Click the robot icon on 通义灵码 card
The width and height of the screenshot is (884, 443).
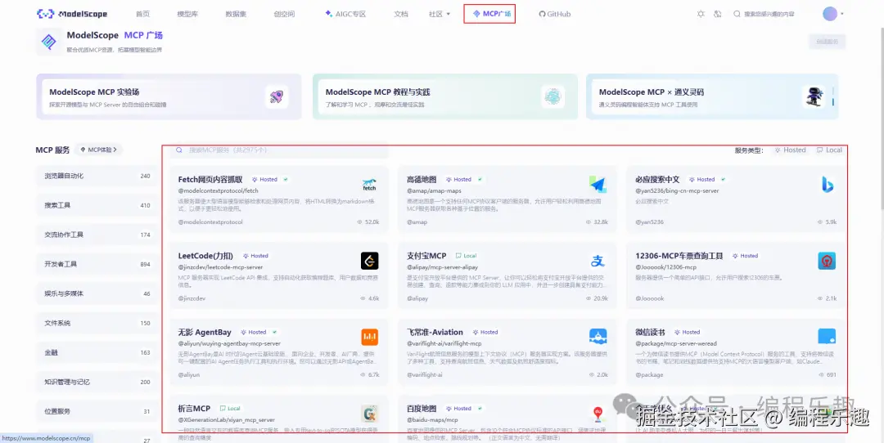pos(813,96)
